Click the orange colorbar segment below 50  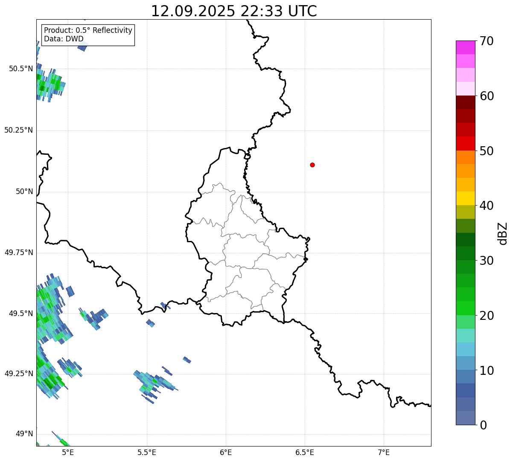pos(465,157)
